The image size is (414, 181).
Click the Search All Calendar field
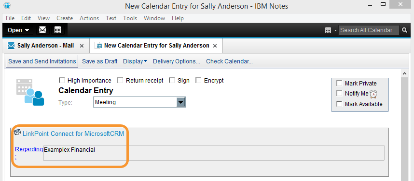click(x=369, y=30)
